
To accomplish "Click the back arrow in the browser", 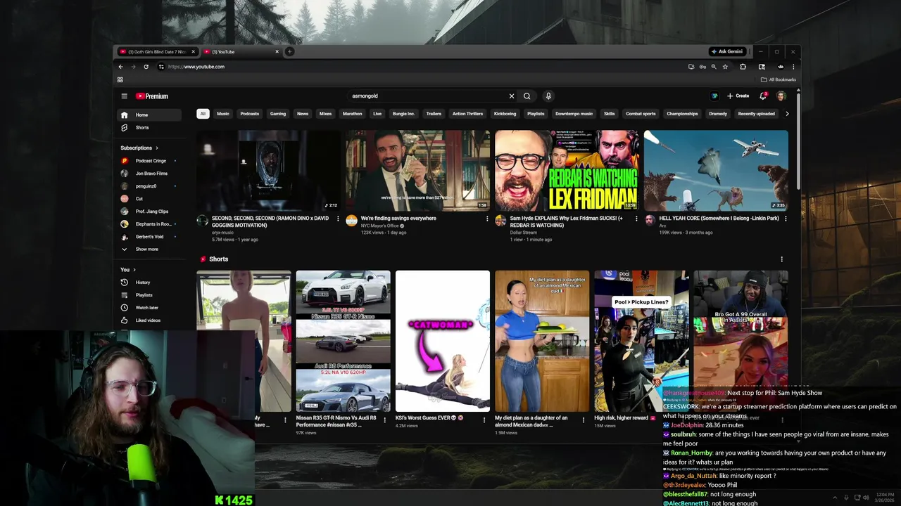I will (x=120, y=67).
